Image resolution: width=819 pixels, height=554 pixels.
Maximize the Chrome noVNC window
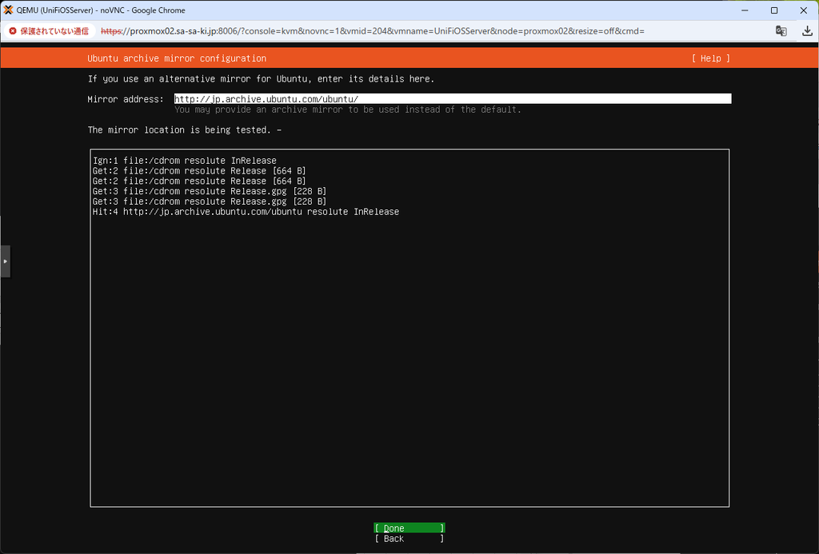(774, 10)
